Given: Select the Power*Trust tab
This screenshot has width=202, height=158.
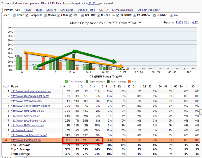Looking at the screenshot, I should coord(12,10).
